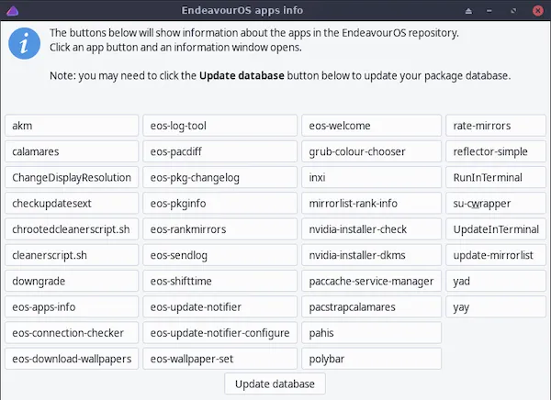The image size is (551, 400).
Task: Open grub-colour-chooser information
Action: [x=371, y=151]
